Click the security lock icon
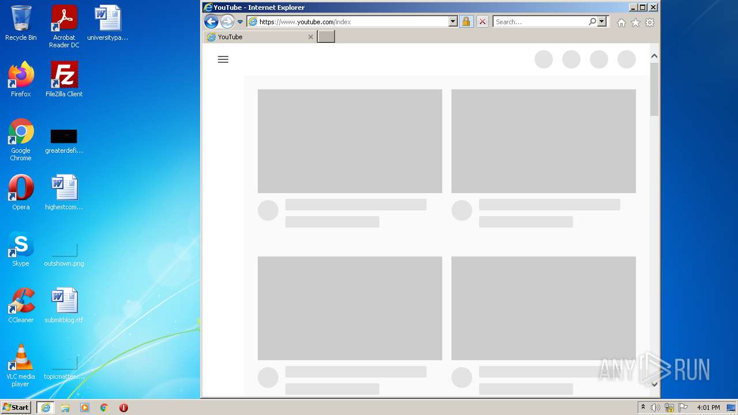738x415 pixels. pyautogui.click(x=466, y=22)
